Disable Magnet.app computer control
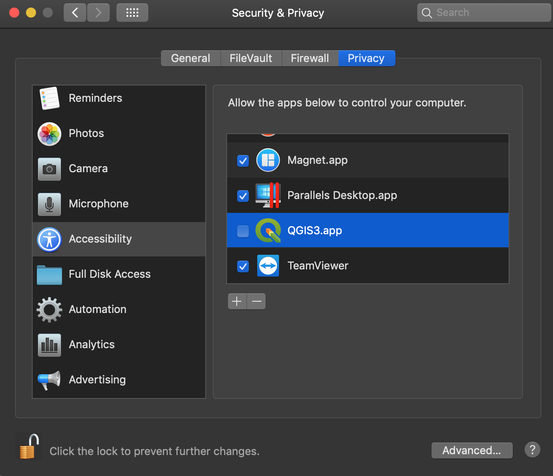 coord(242,160)
